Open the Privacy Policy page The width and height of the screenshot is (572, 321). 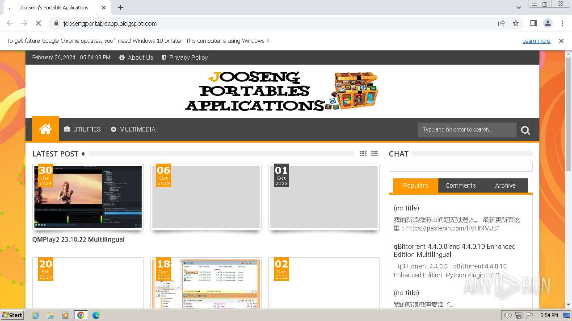pos(185,58)
